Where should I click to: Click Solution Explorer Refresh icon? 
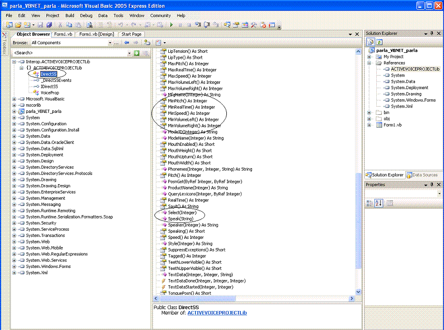click(380, 42)
